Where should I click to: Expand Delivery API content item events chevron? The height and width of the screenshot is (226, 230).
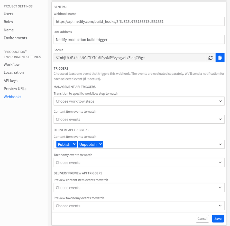coord(220,144)
